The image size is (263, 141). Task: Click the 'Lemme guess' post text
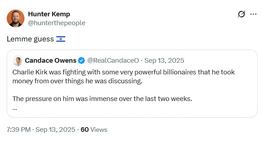(30, 39)
